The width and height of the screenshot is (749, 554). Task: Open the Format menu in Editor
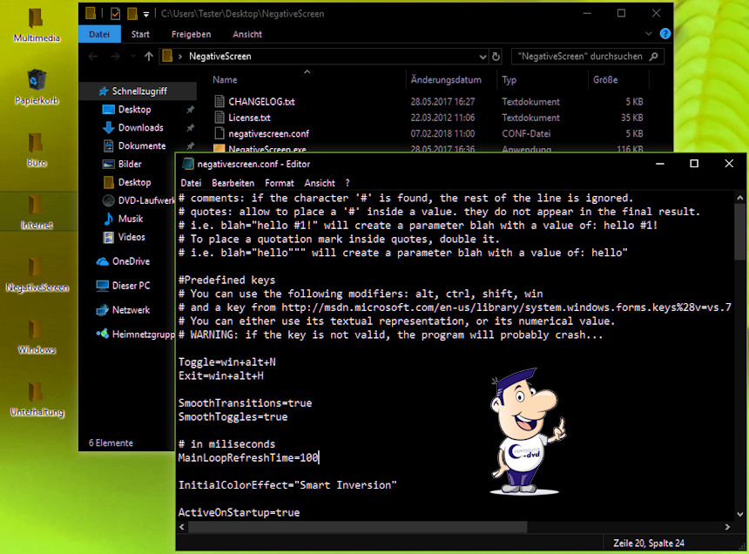click(x=280, y=183)
